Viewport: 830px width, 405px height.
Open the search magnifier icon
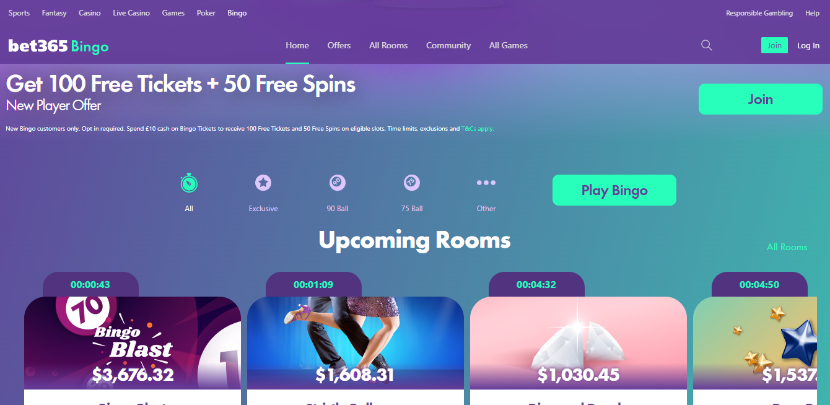point(706,45)
